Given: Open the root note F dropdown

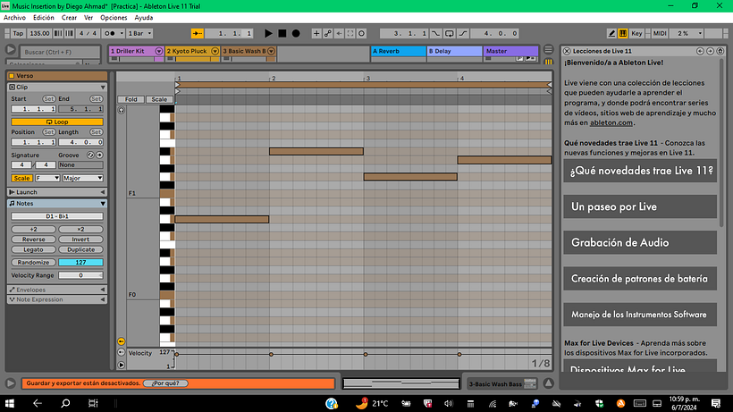Looking at the screenshot, I should tap(47, 178).
